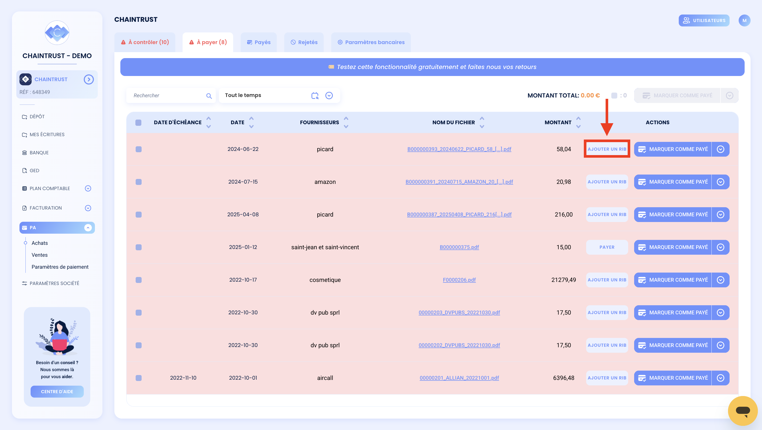Sort Date d'échéance column descending
Image resolution: width=762 pixels, height=430 pixels.
(x=209, y=126)
